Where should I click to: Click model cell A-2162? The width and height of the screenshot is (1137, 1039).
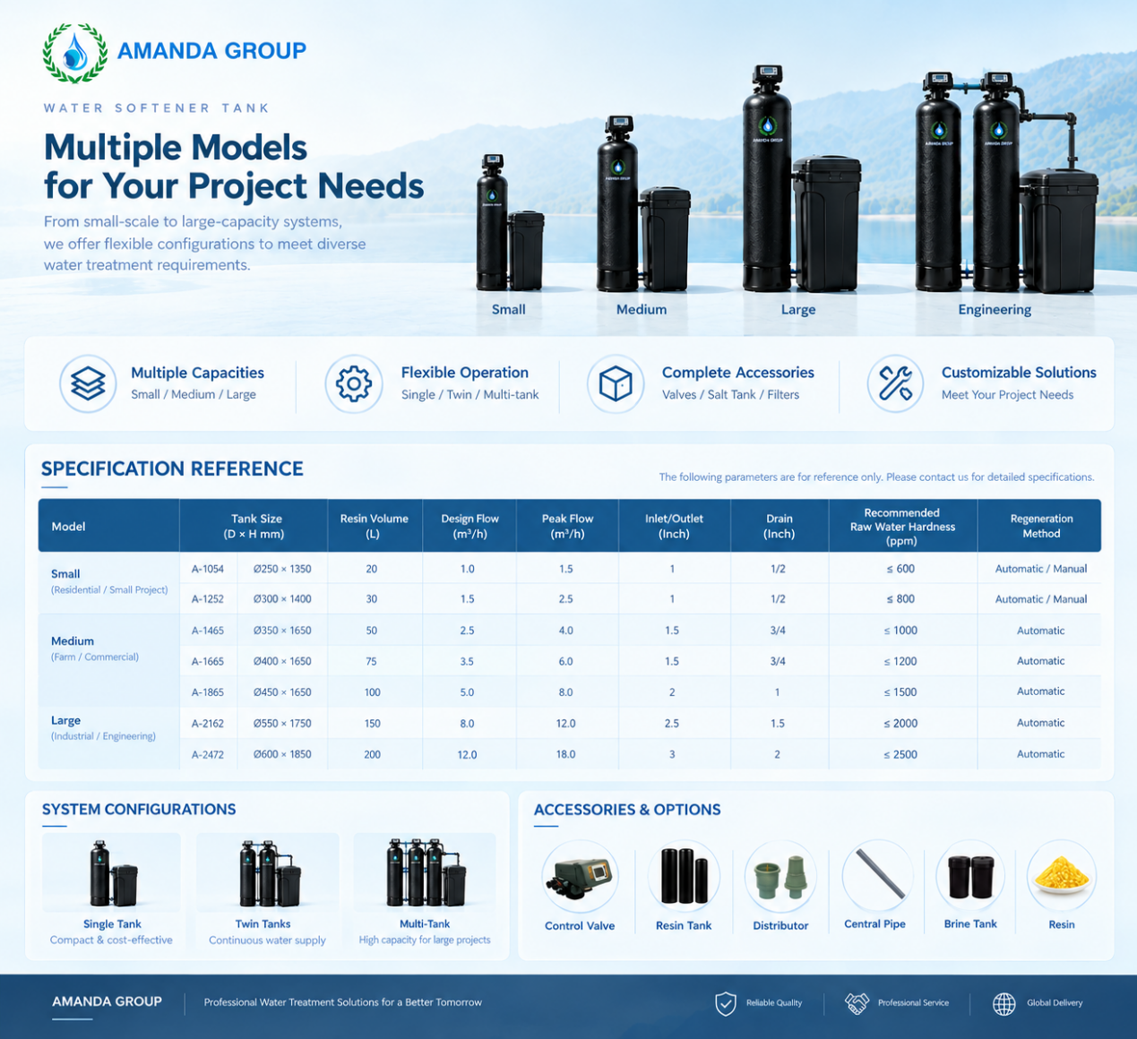pos(208,724)
